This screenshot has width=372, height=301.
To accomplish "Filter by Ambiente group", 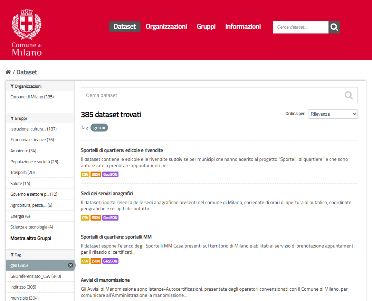I will tap(23, 151).
